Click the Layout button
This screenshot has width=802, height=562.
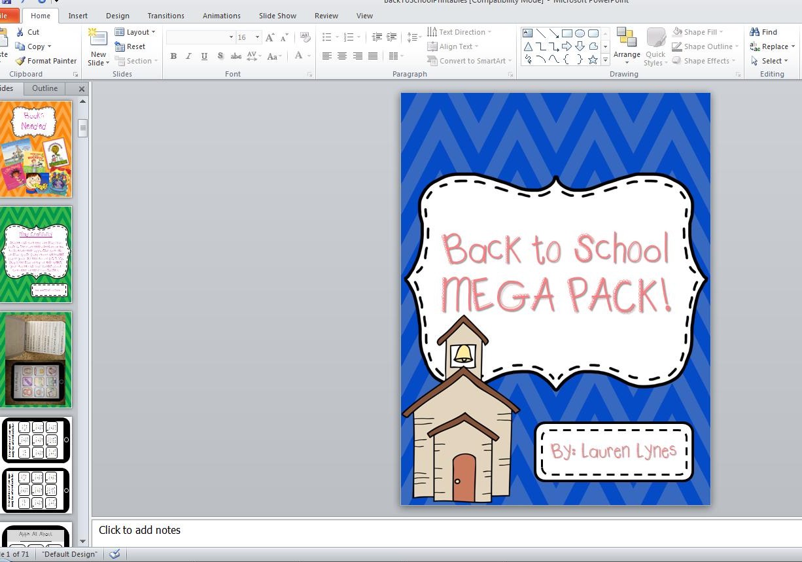point(137,31)
